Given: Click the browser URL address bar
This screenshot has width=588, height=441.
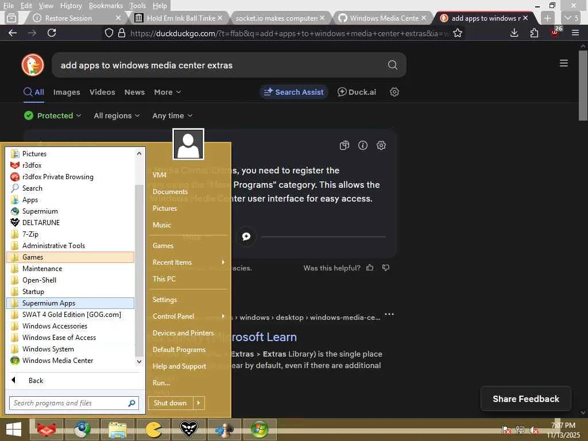Looking at the screenshot, I should coord(289,33).
